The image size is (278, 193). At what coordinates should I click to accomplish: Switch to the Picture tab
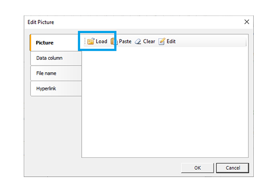pyautogui.click(x=54, y=43)
